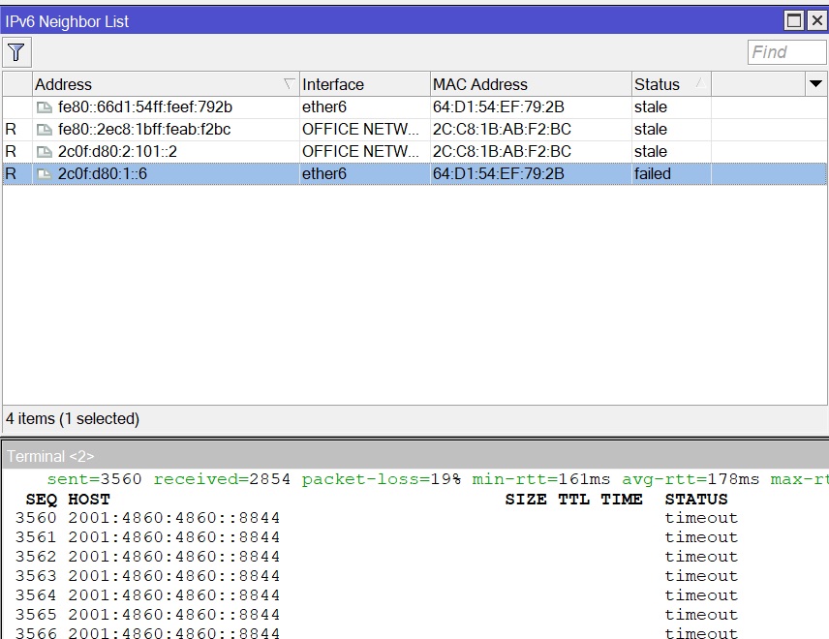Maximize the IPv6 Neighbor List window
The width and height of the screenshot is (829, 639).
point(793,20)
